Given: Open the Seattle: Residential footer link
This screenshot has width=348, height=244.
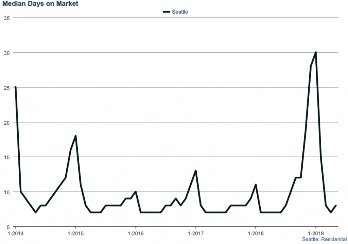Looking at the screenshot, I should [x=324, y=239].
